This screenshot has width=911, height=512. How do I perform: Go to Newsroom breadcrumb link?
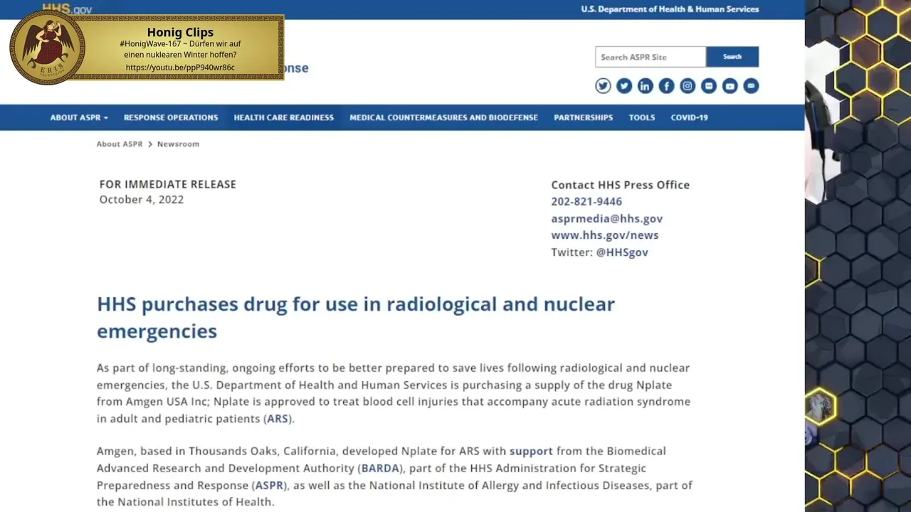pyautogui.click(x=178, y=144)
